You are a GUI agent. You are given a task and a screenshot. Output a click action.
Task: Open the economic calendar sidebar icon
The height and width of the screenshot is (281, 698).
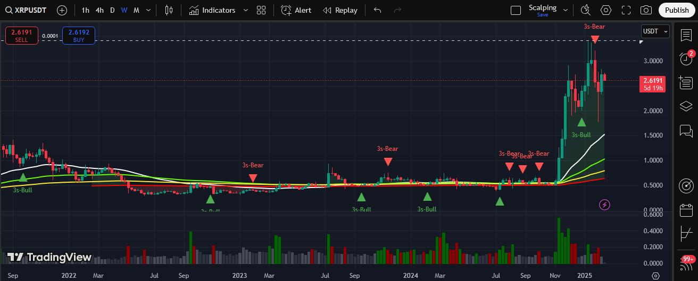pos(686,210)
